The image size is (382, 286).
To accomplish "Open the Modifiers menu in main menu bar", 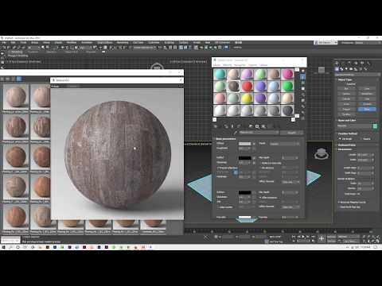I will pyautogui.click(x=72, y=42).
